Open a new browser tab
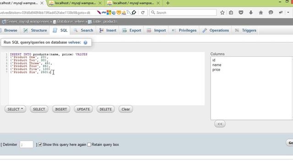The image size is (293, 165). 168,3
